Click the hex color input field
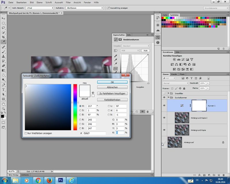Viewport: 230px width, 184px height. tap(94, 133)
